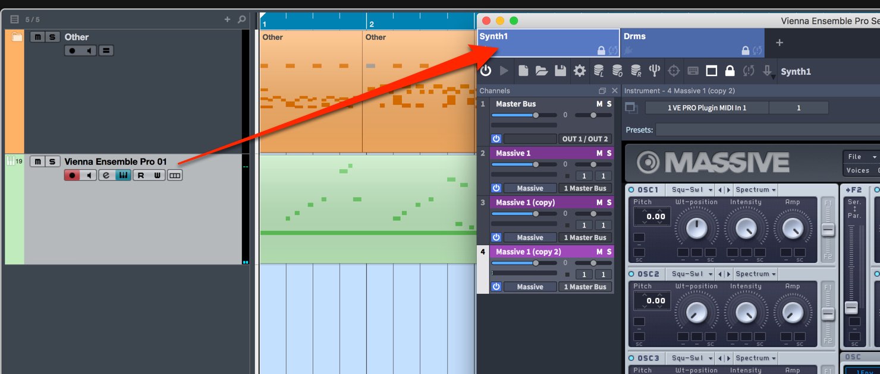
Task: Click the keyboard icon in VE Pro toolbar
Action: [693, 71]
